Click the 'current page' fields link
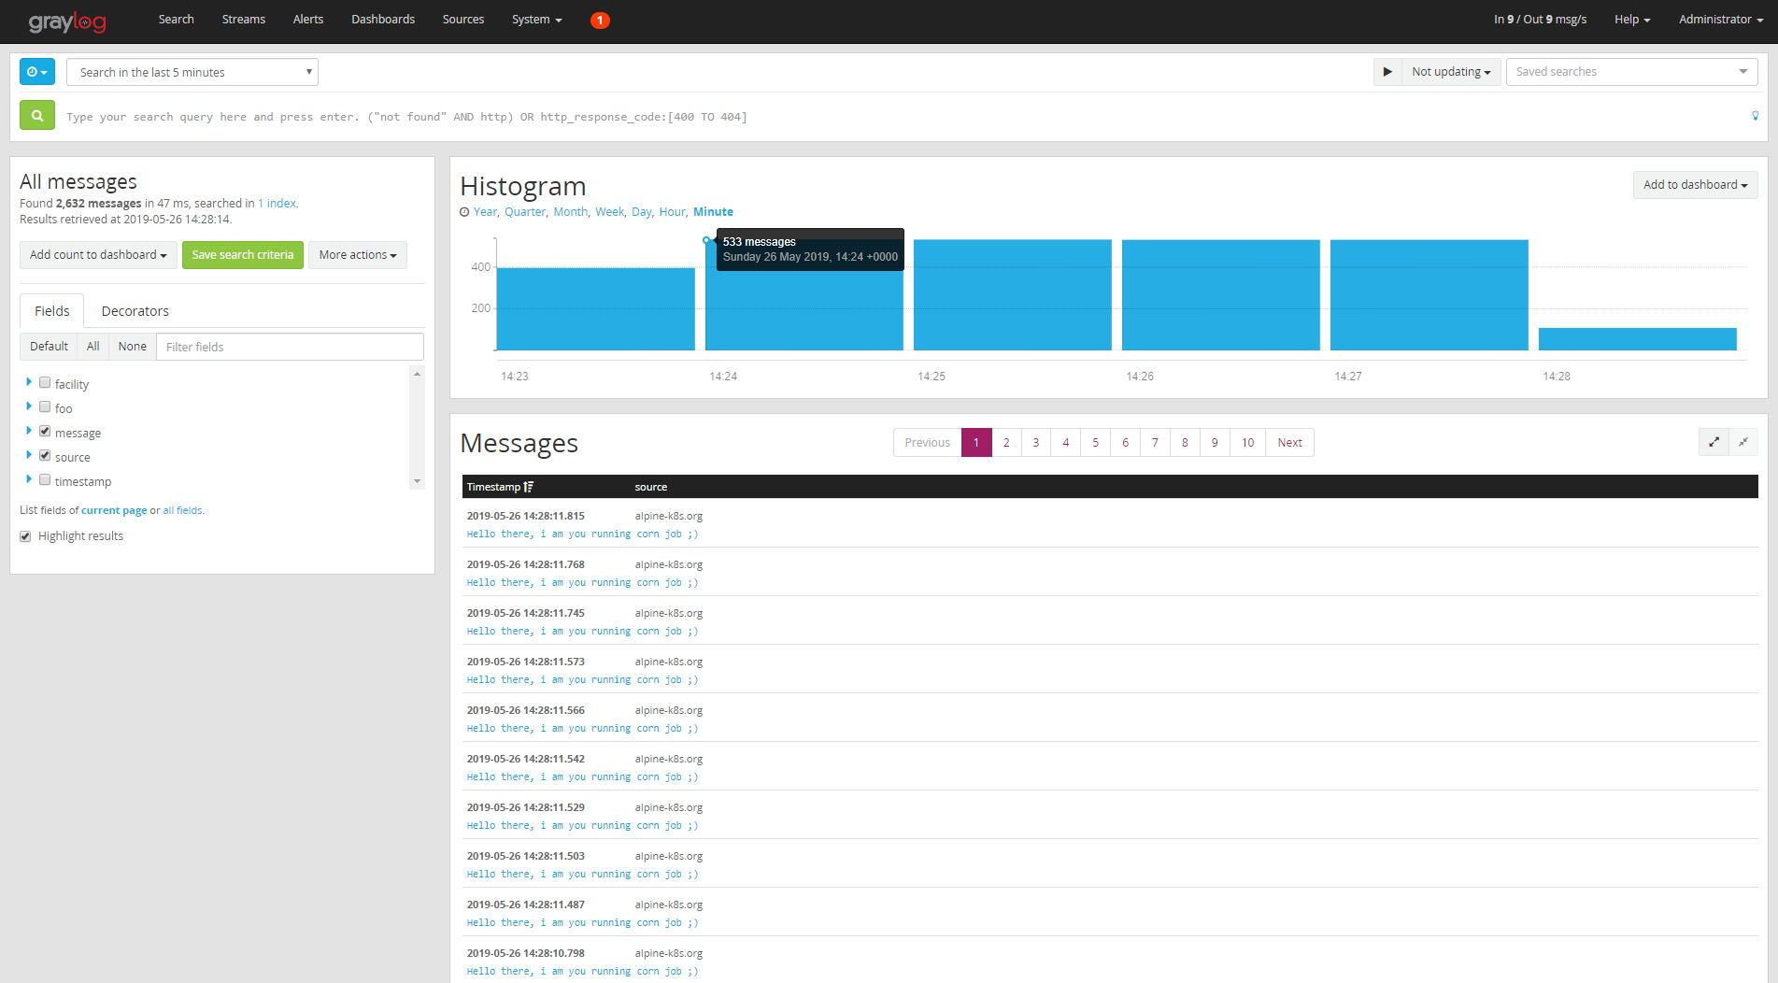 pyautogui.click(x=114, y=511)
